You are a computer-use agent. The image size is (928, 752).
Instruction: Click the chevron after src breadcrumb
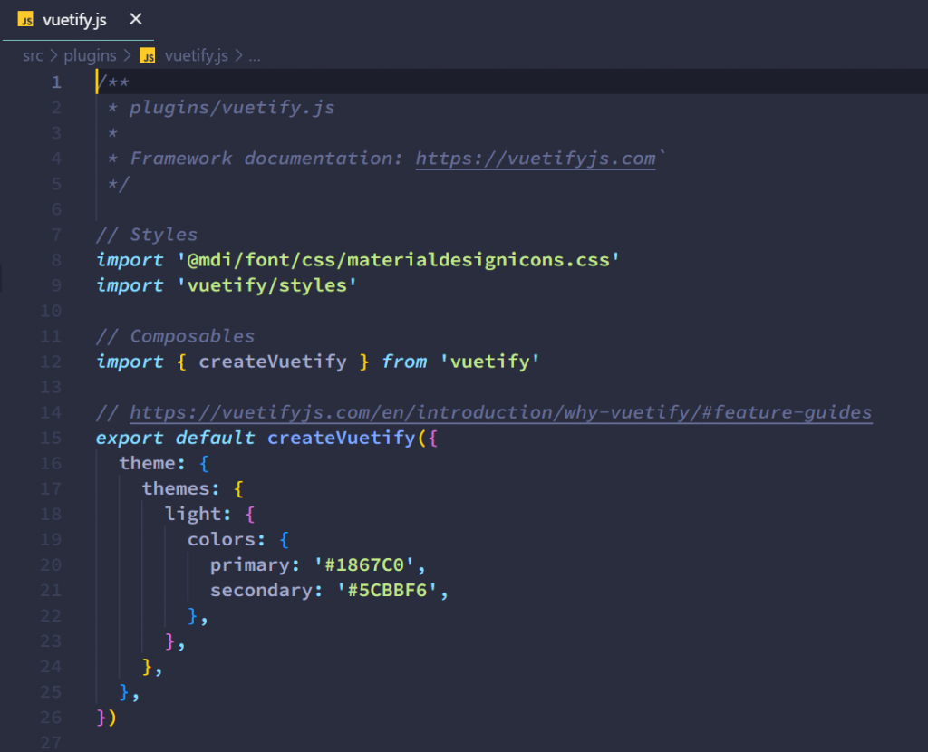[x=53, y=55]
